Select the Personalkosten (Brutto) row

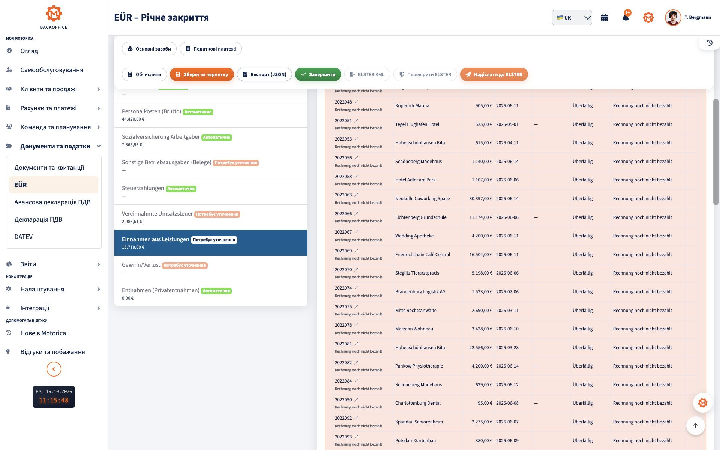[x=211, y=115]
